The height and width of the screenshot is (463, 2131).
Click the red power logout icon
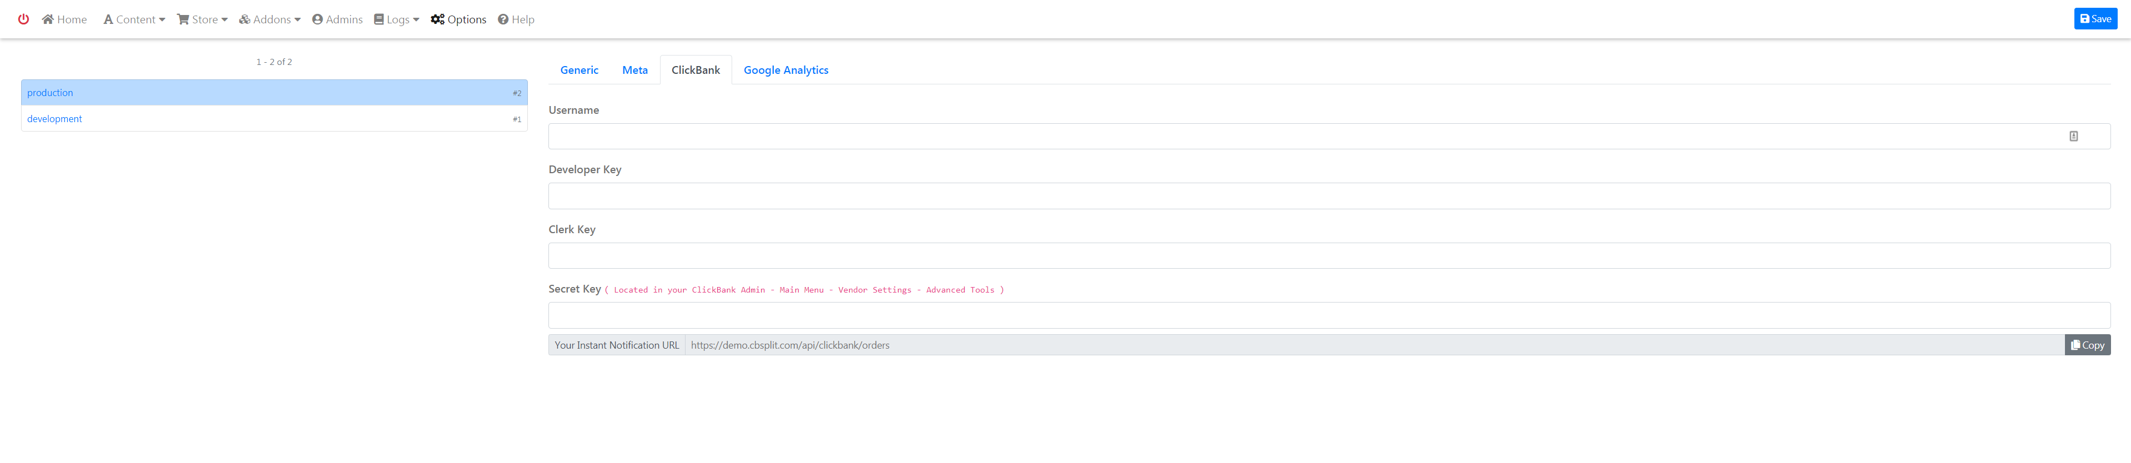coord(23,19)
